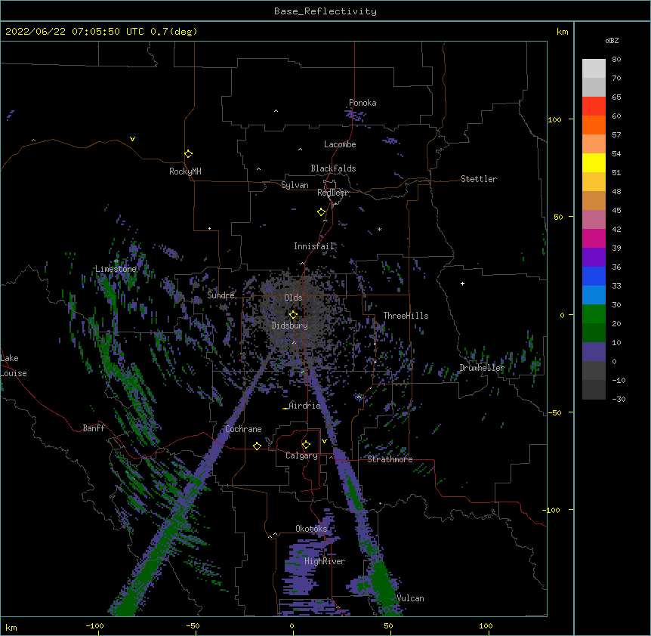Click the Lacombe city label
This screenshot has height=636, width=651.
pyautogui.click(x=340, y=144)
